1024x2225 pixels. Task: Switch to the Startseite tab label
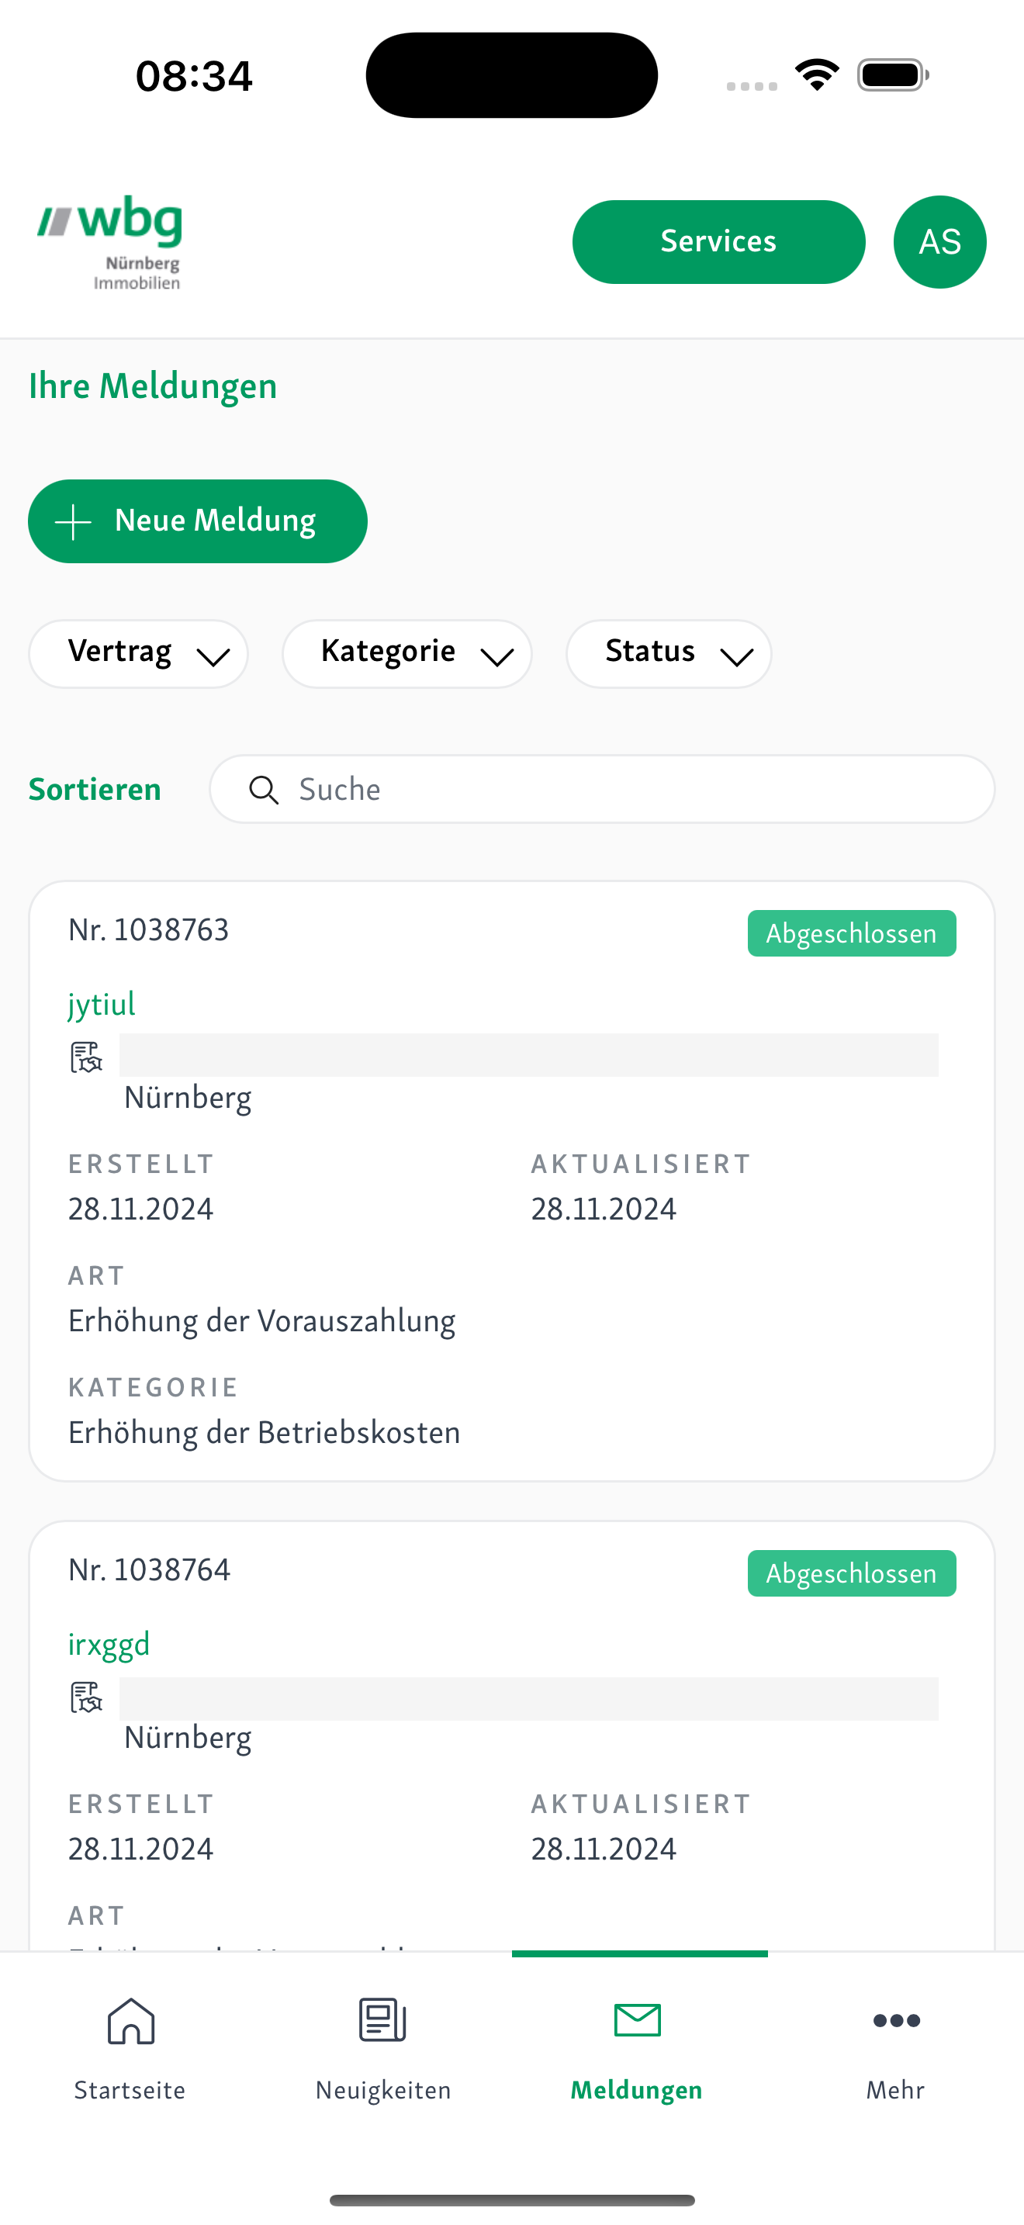click(x=130, y=2089)
